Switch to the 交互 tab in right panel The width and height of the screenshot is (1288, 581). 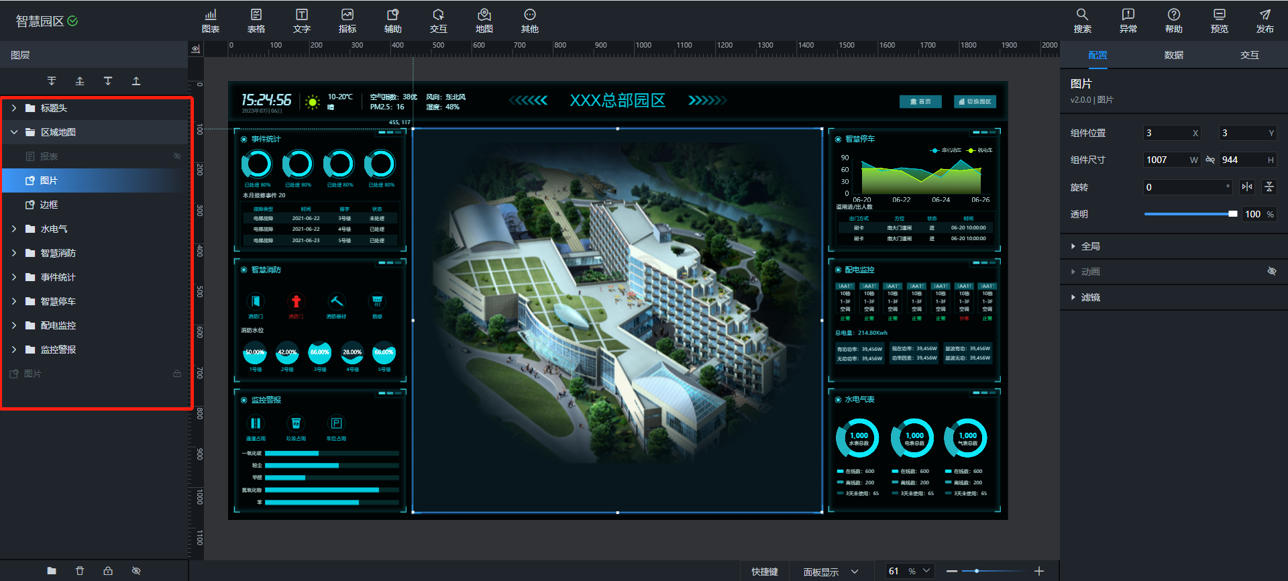point(1249,55)
